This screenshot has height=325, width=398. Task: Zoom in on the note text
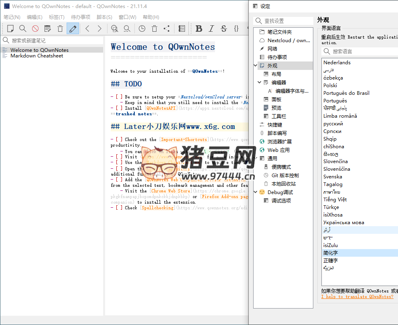[x=114, y=29]
